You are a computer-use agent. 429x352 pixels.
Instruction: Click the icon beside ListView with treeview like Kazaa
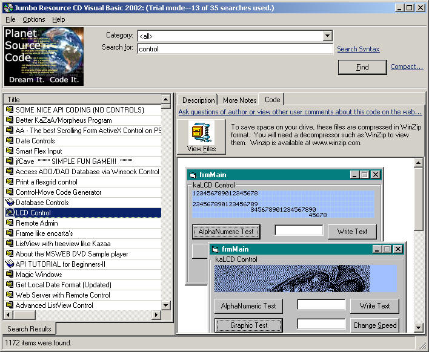pyautogui.click(x=10, y=244)
